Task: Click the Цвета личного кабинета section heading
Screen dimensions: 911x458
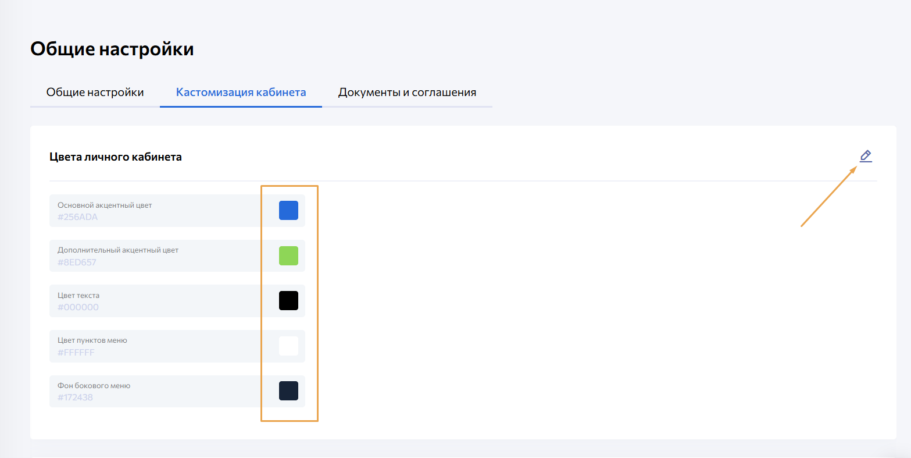Action: 116,157
